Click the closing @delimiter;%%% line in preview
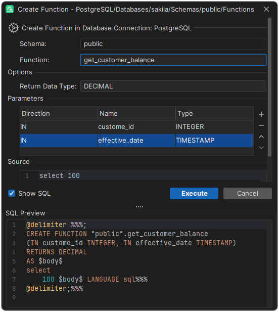279x312 pixels. 55,289
